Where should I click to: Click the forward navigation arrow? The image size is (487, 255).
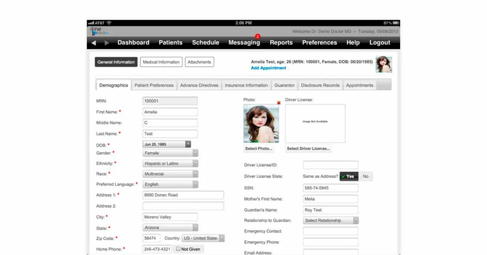pyautogui.click(x=106, y=42)
